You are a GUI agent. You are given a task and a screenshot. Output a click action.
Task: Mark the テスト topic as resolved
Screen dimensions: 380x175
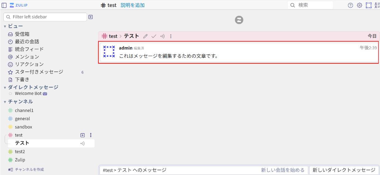(154, 36)
